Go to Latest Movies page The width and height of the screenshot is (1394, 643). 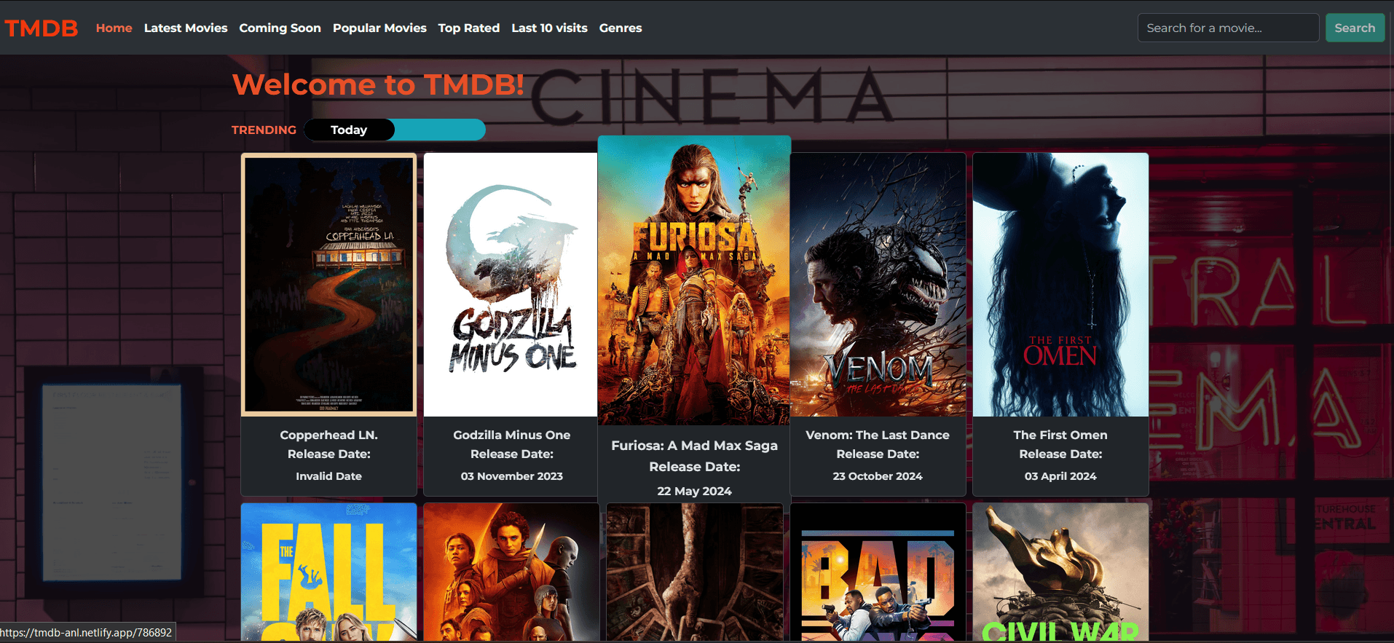point(186,28)
